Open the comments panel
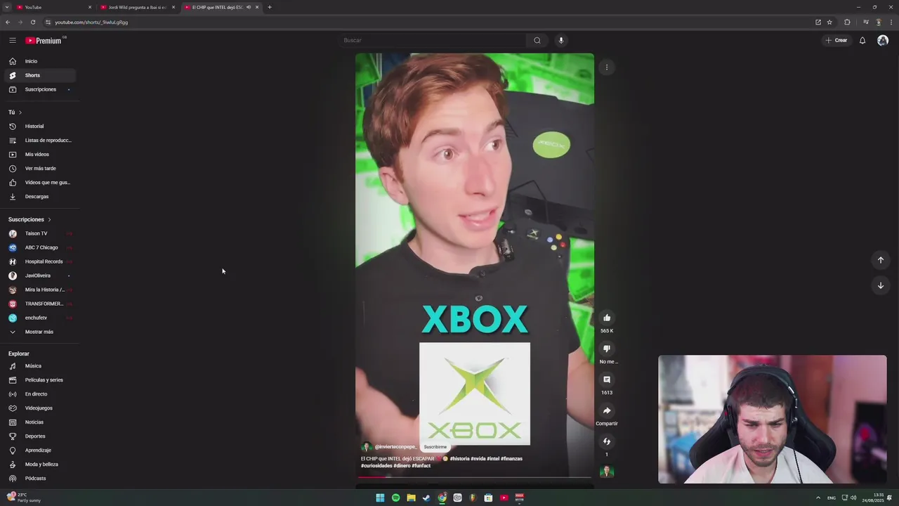This screenshot has height=506, width=899. [x=607, y=379]
